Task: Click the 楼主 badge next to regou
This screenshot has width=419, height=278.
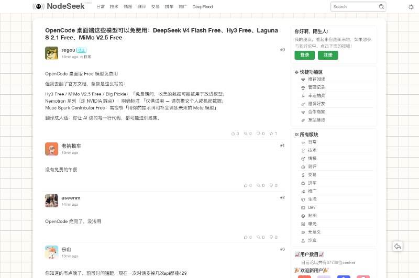Action: click(81, 50)
